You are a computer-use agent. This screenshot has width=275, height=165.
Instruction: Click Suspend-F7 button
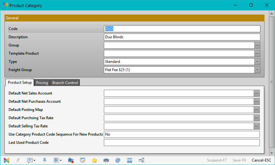pos(217,160)
